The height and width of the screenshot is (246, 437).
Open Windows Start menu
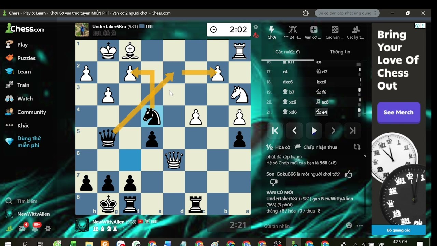[x=8, y=244]
